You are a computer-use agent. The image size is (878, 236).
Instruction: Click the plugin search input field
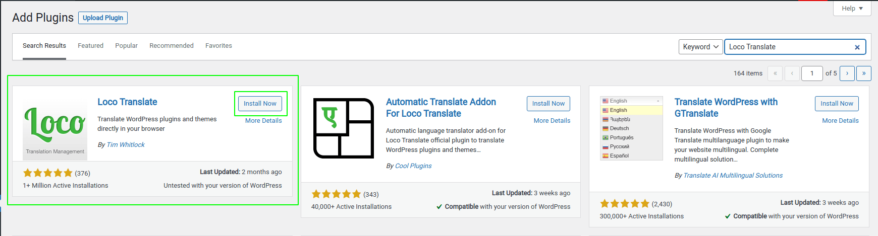787,47
